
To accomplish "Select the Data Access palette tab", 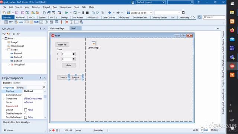I will 77,17.
